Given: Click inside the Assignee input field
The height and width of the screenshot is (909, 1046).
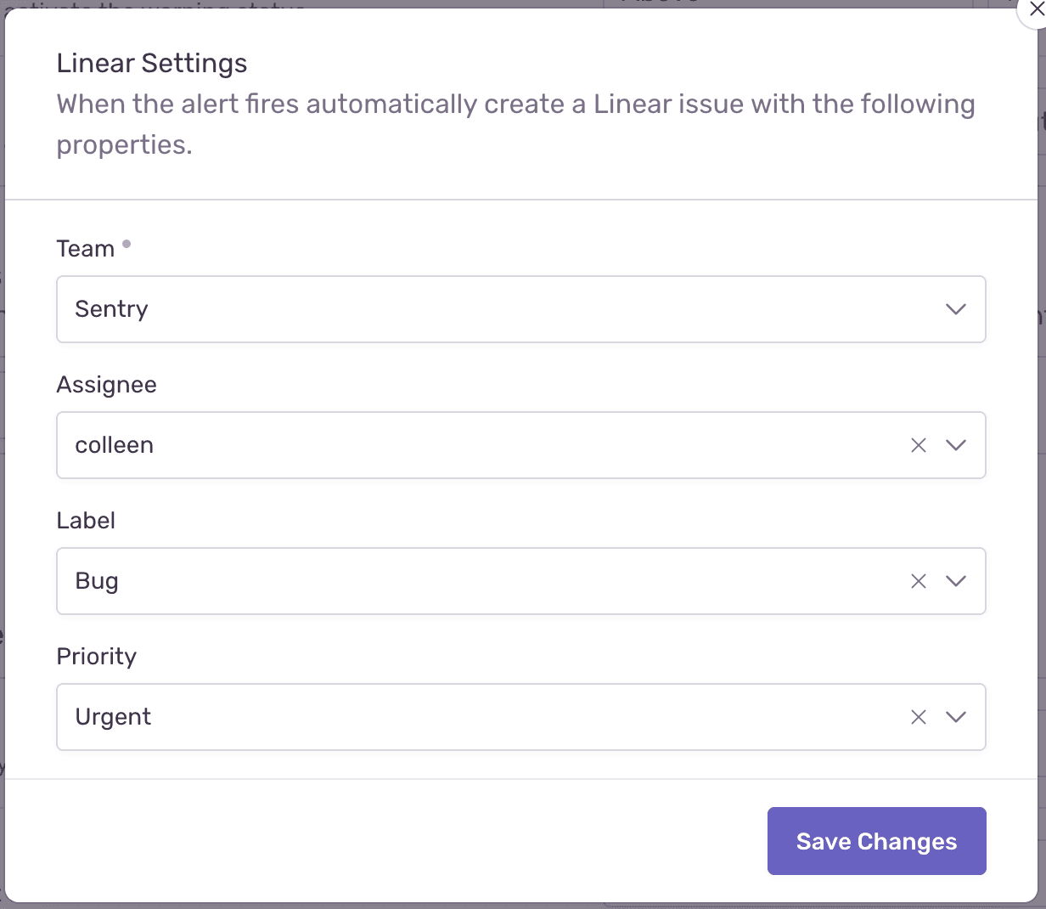Looking at the screenshot, I should click(425, 445).
